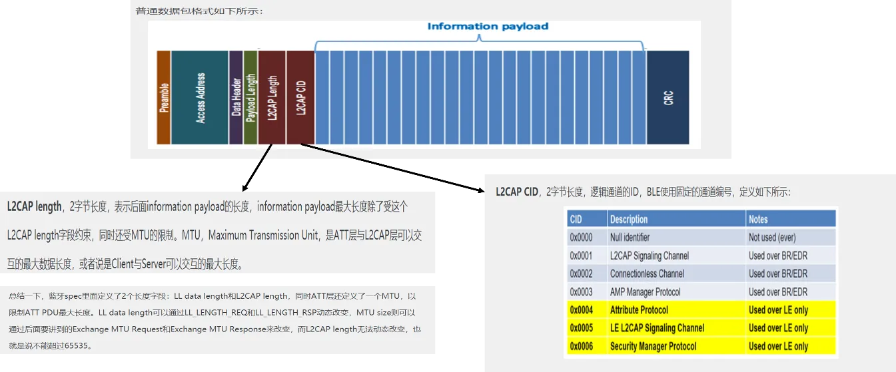Viewport: 896px width, 372px height.
Task: Select the Access Address block
Action: (x=200, y=97)
